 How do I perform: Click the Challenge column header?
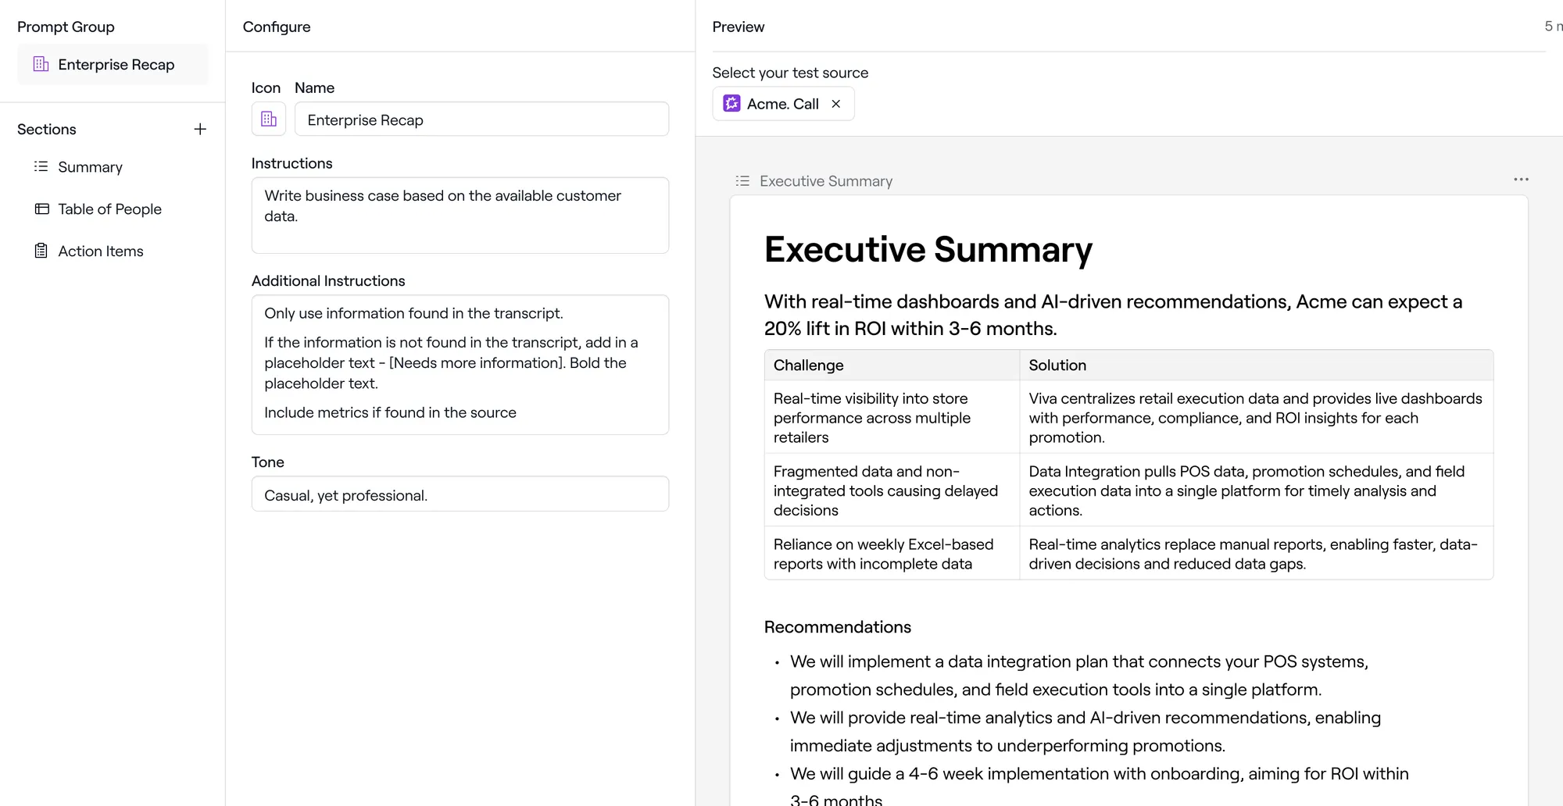pos(809,366)
